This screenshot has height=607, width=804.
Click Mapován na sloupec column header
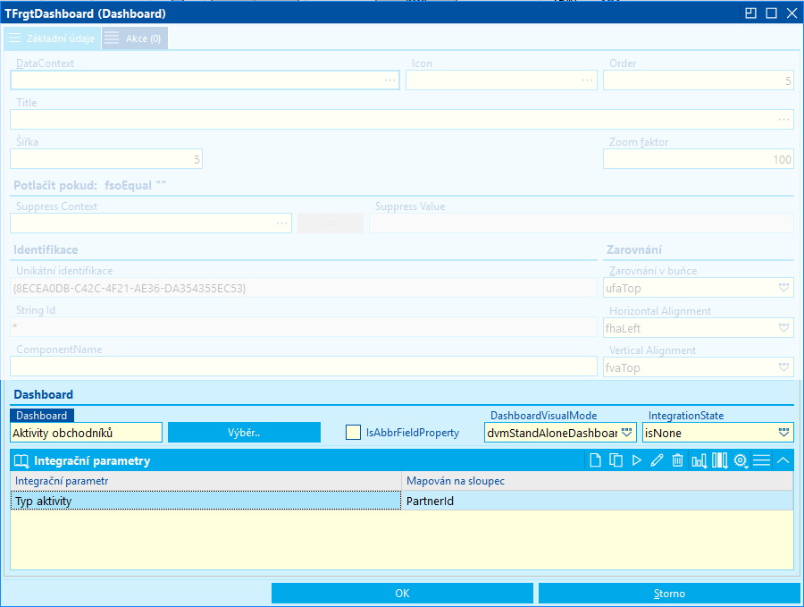598,481
